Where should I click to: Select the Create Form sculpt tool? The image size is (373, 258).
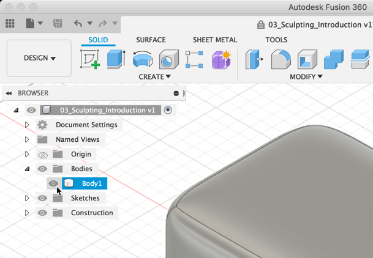[x=221, y=59]
